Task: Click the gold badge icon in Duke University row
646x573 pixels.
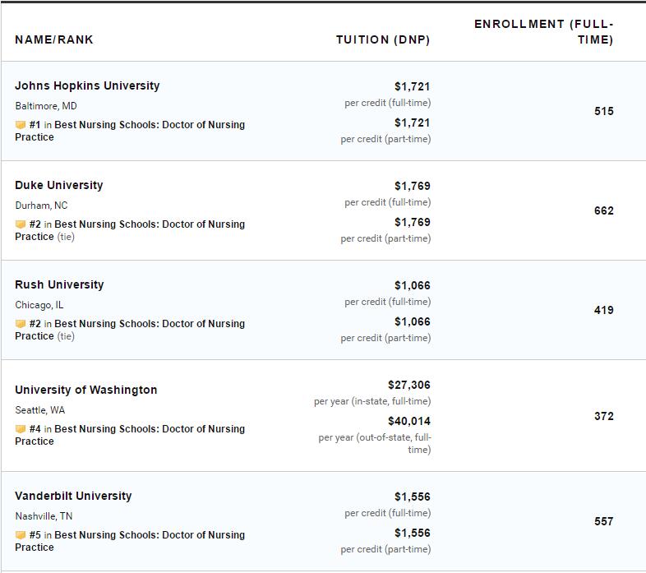Action: [21, 224]
